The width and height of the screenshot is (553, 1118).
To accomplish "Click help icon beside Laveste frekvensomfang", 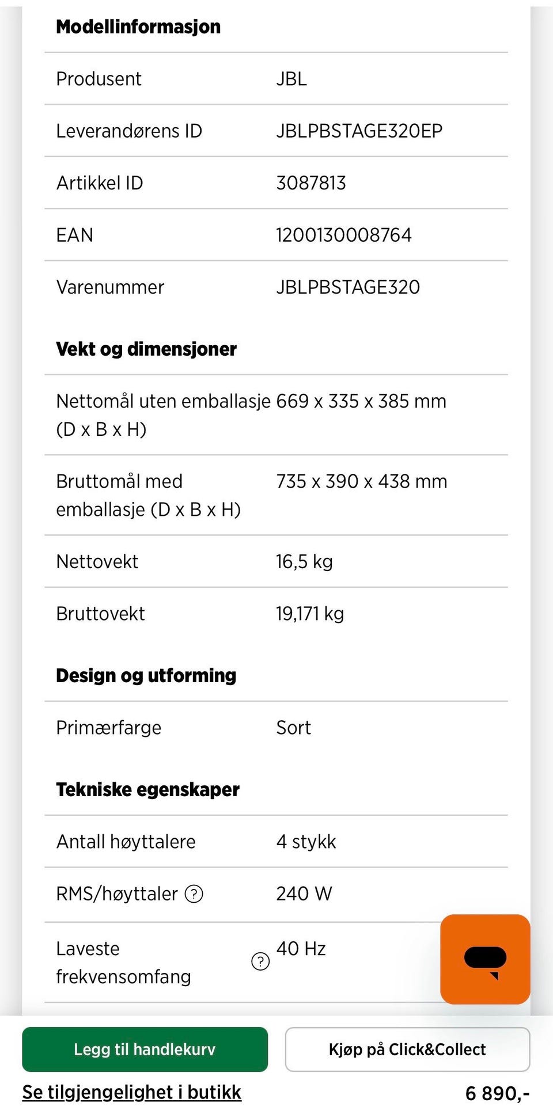I will [260, 961].
